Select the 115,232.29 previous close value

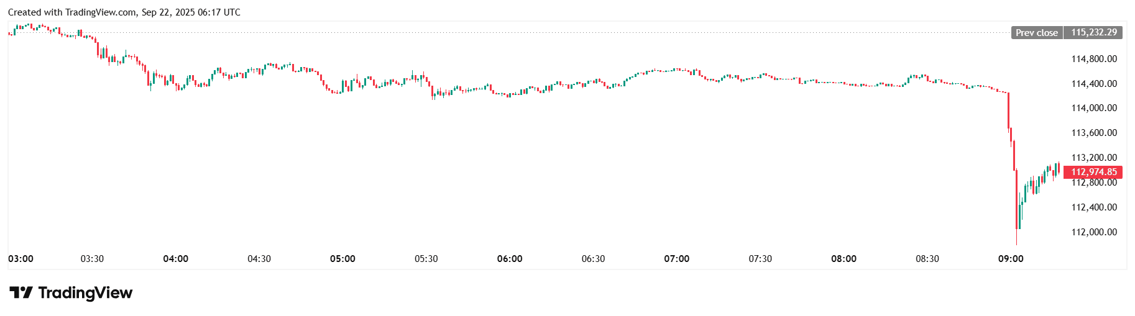[1093, 32]
